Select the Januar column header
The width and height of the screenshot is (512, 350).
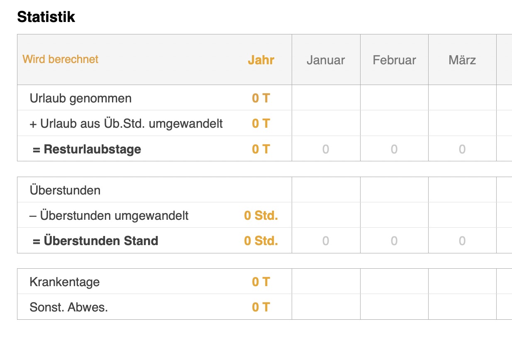click(x=326, y=60)
